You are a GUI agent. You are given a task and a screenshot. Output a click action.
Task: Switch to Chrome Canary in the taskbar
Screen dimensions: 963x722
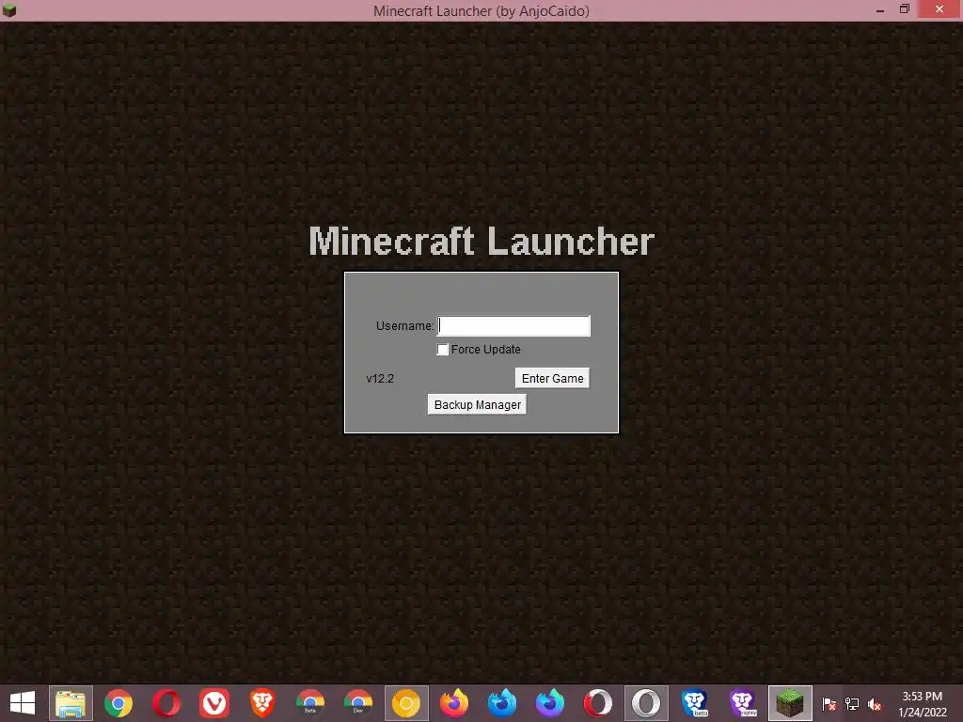[406, 703]
